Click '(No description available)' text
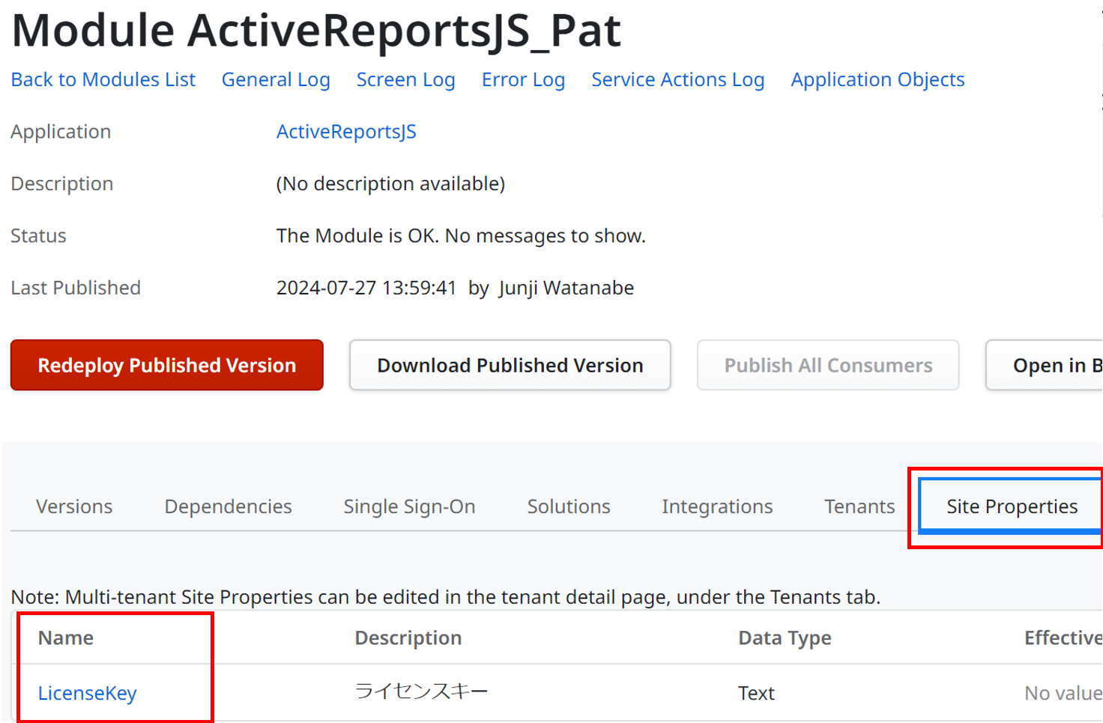1103x723 pixels. pos(390,184)
